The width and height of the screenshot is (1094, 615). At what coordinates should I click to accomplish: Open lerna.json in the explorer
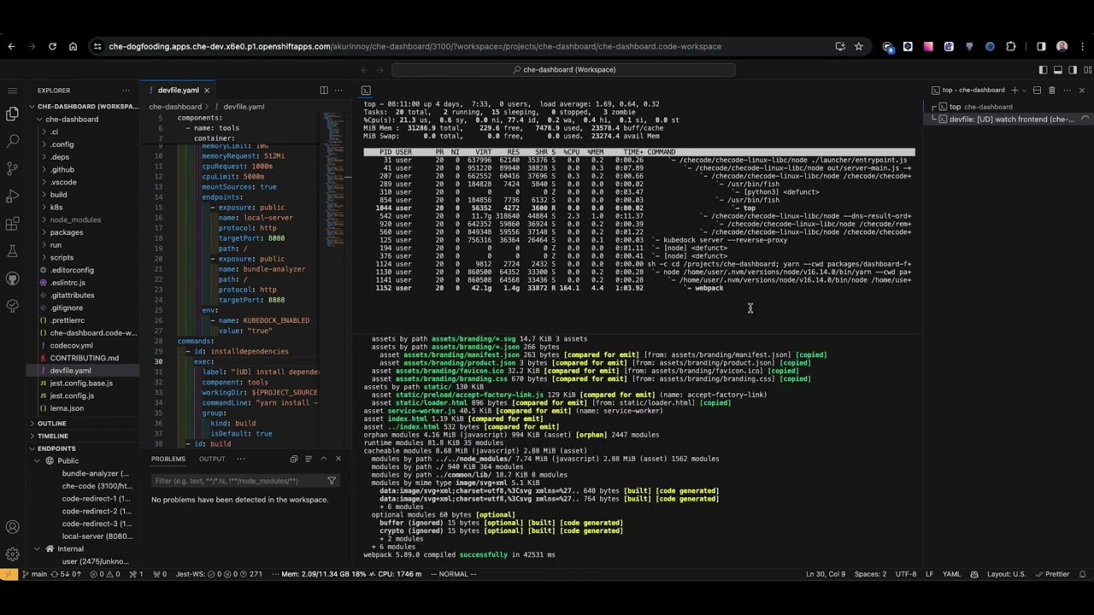[67, 408]
